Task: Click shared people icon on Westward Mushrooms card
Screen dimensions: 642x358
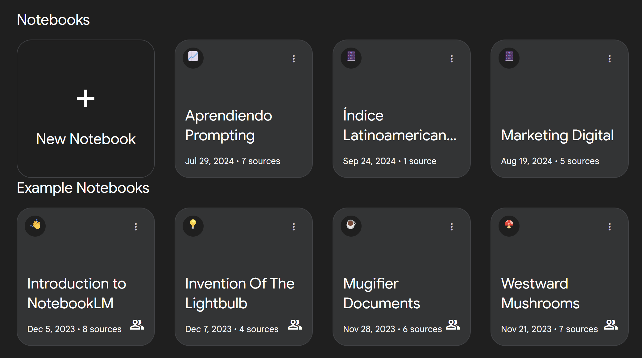Action: (x=611, y=325)
